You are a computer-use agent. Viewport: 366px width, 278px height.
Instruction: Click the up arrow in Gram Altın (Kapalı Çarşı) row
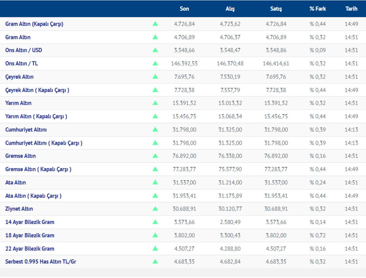point(155,24)
